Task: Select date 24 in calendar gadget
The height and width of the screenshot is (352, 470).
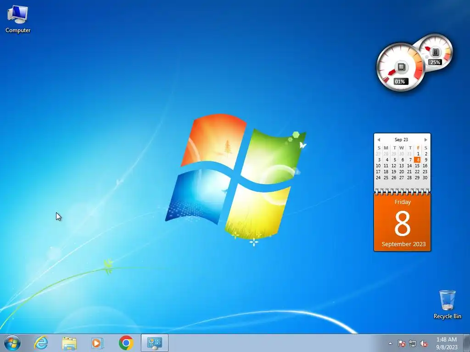Action: 378,177
